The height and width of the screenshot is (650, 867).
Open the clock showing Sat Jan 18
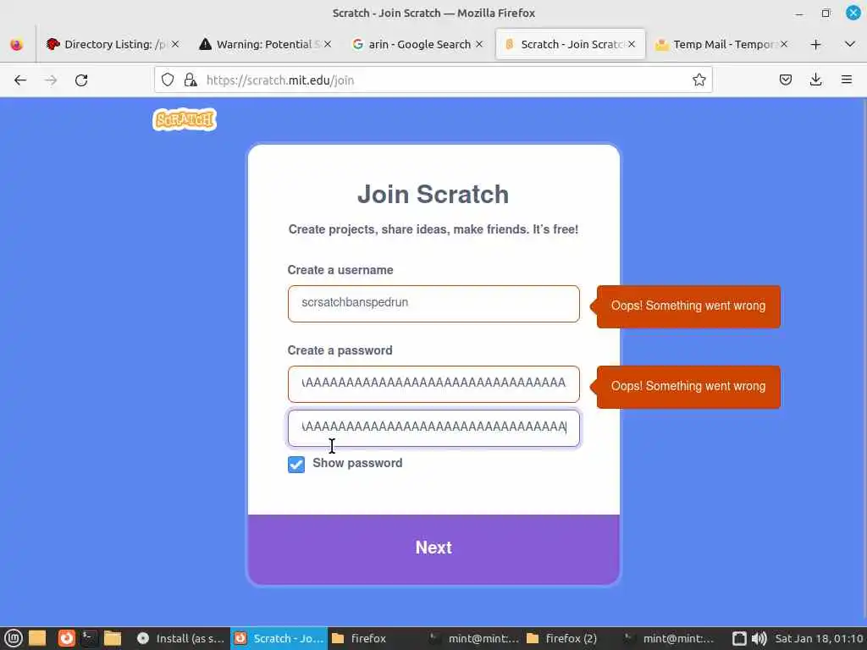coord(819,638)
